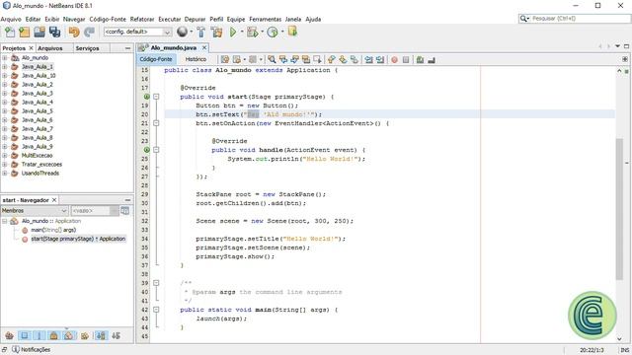Screen dimensions: 632x355
Task: Expand the Java_Aula_10 project node
Action: pyautogui.click(x=4, y=76)
